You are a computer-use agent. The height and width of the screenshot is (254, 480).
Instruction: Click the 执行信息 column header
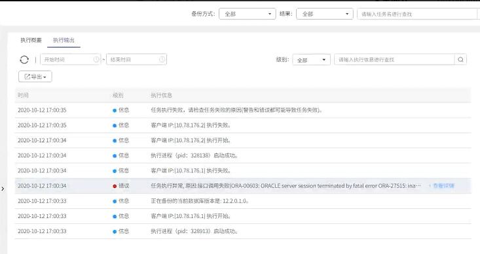click(x=161, y=95)
